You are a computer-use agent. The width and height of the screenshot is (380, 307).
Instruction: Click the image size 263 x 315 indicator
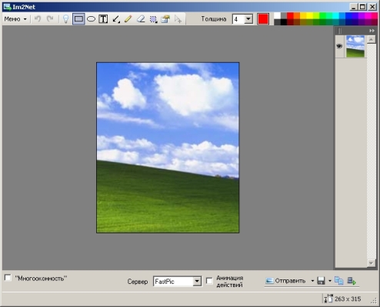click(348, 299)
